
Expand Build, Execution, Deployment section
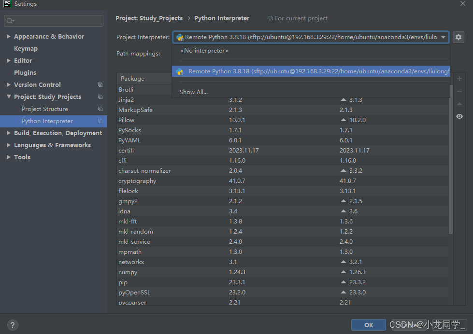8,133
